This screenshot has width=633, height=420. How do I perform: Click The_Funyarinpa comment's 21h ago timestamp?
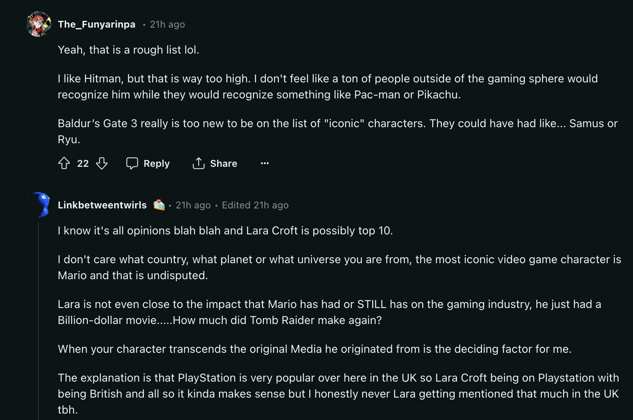pos(167,24)
